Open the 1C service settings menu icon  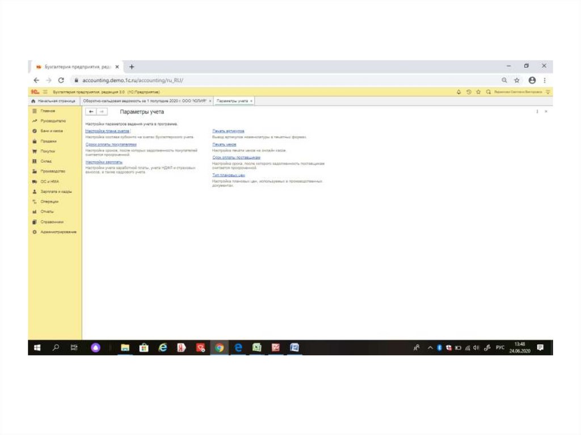pyautogui.click(x=548, y=92)
